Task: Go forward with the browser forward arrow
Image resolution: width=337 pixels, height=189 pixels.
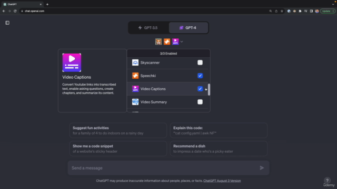Action: 9,11
